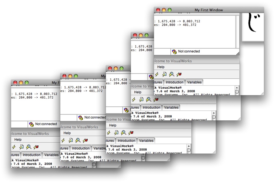Select the Variables tab in the leftmost window
275x183 pixels.
click(x=51, y=155)
